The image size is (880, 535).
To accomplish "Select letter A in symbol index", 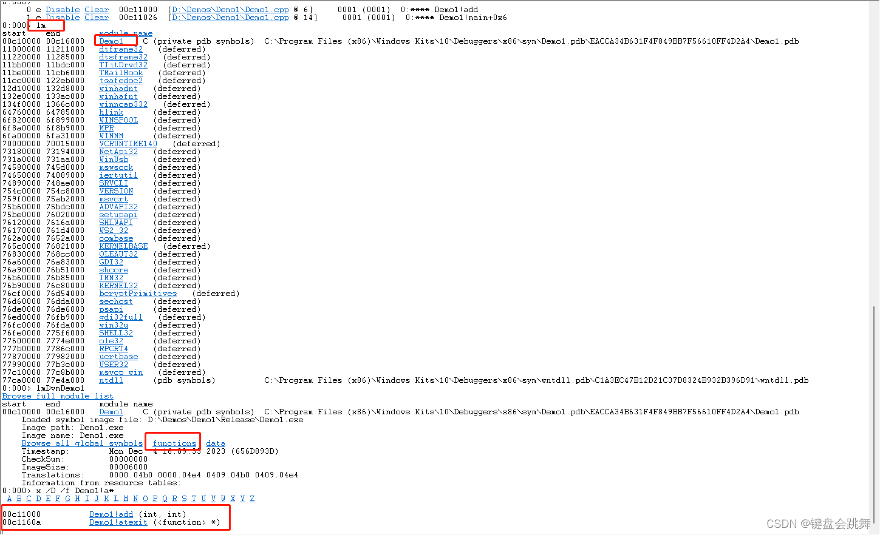I will point(9,499).
